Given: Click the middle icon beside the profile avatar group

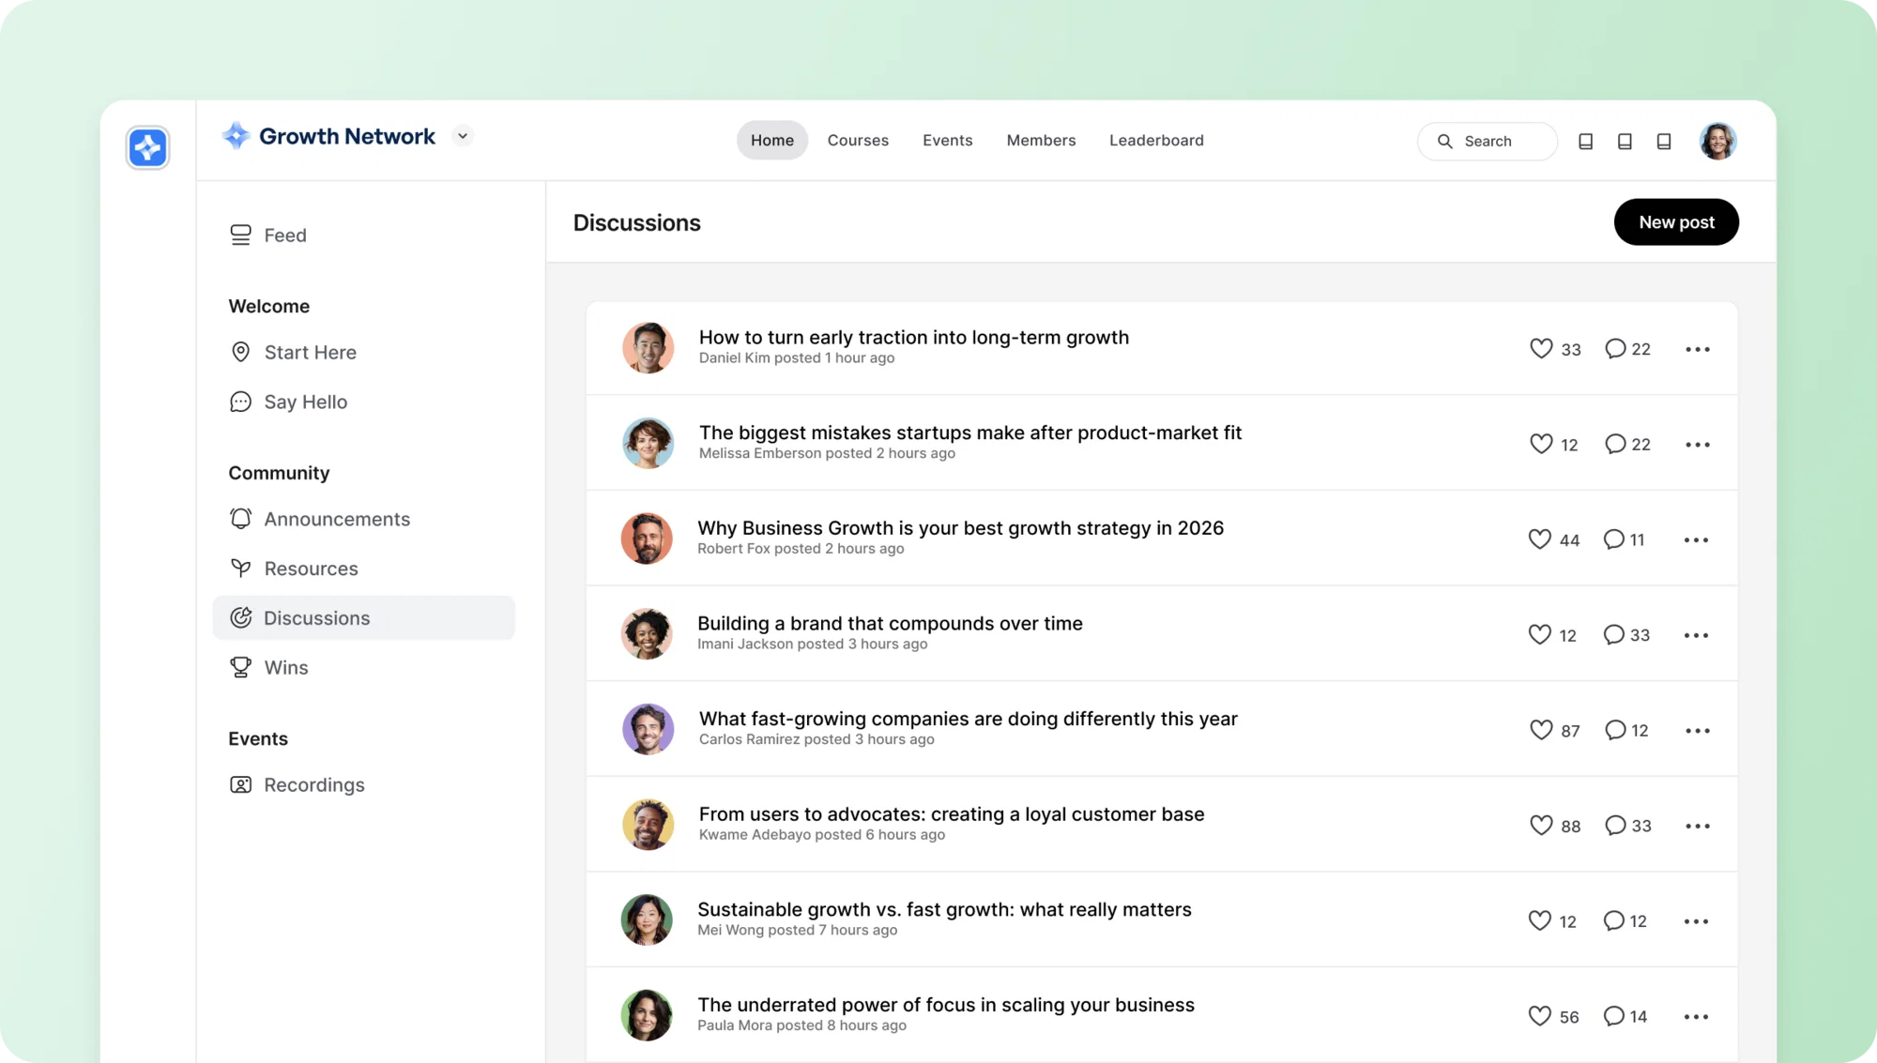Looking at the screenshot, I should point(1625,141).
